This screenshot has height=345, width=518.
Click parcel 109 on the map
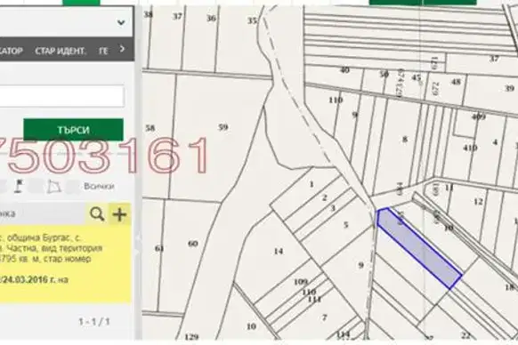pyautogui.click(x=301, y=282)
